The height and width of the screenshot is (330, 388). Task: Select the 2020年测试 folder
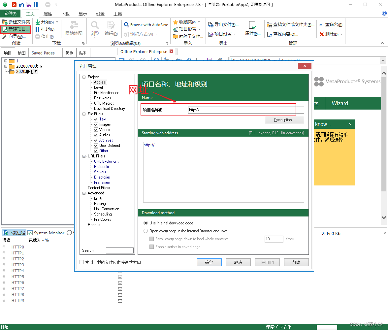pyautogui.click(x=26, y=72)
